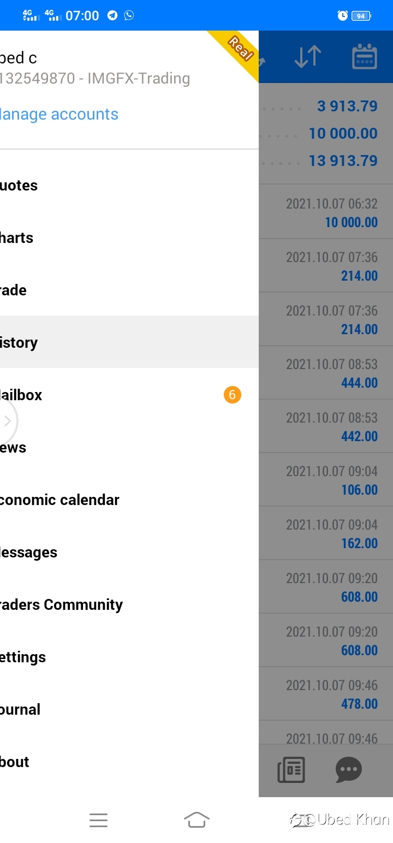Tap the 10 000.00 entry dated 06:32
Screen dimensions: 393x843
(x=326, y=212)
